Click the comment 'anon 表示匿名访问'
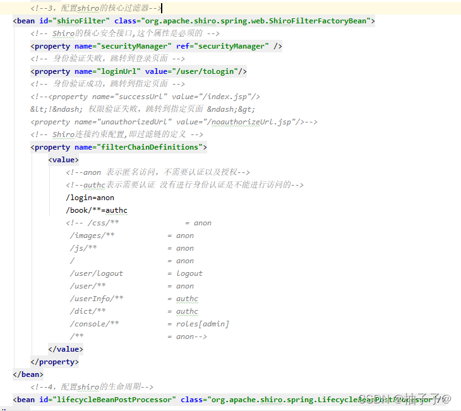Viewport: 461px width, 411px height. click(x=158, y=172)
